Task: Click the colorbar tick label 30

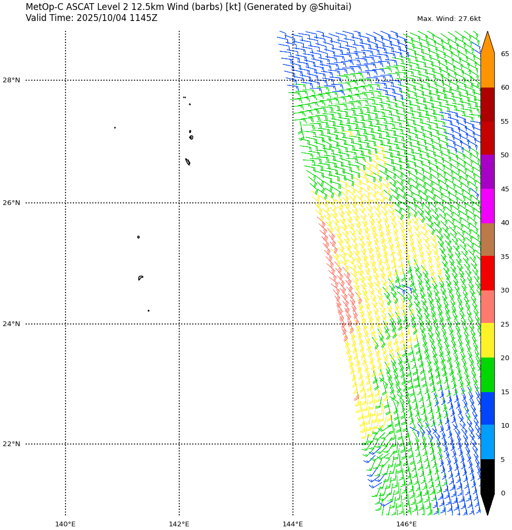Action: pyautogui.click(x=505, y=290)
